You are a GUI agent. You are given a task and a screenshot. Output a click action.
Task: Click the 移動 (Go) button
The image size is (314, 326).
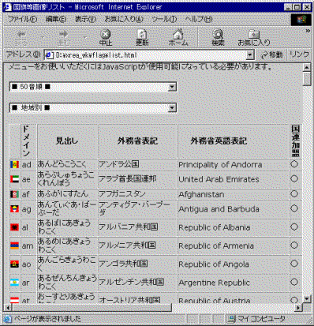[x=271, y=55]
